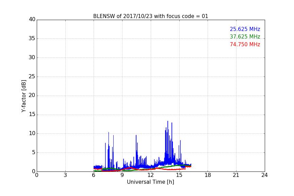The width and height of the screenshot is (294, 196).
Task: Click the x-axis tick label 18
Action: (x=208, y=175)
